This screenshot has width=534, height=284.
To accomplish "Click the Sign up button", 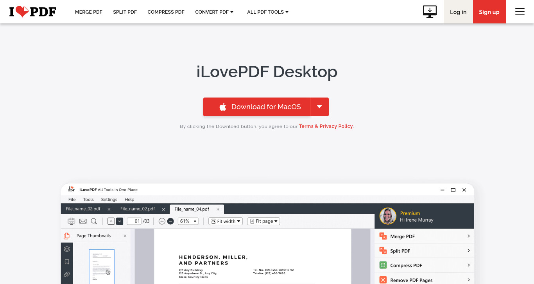I will tap(489, 12).
